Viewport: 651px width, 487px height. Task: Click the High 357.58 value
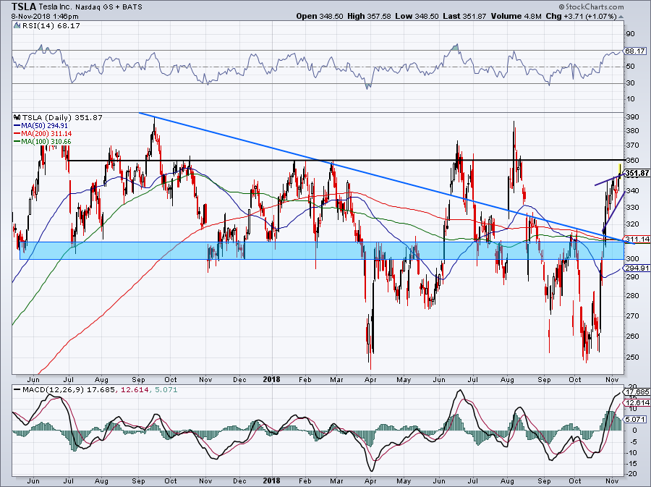click(369, 16)
